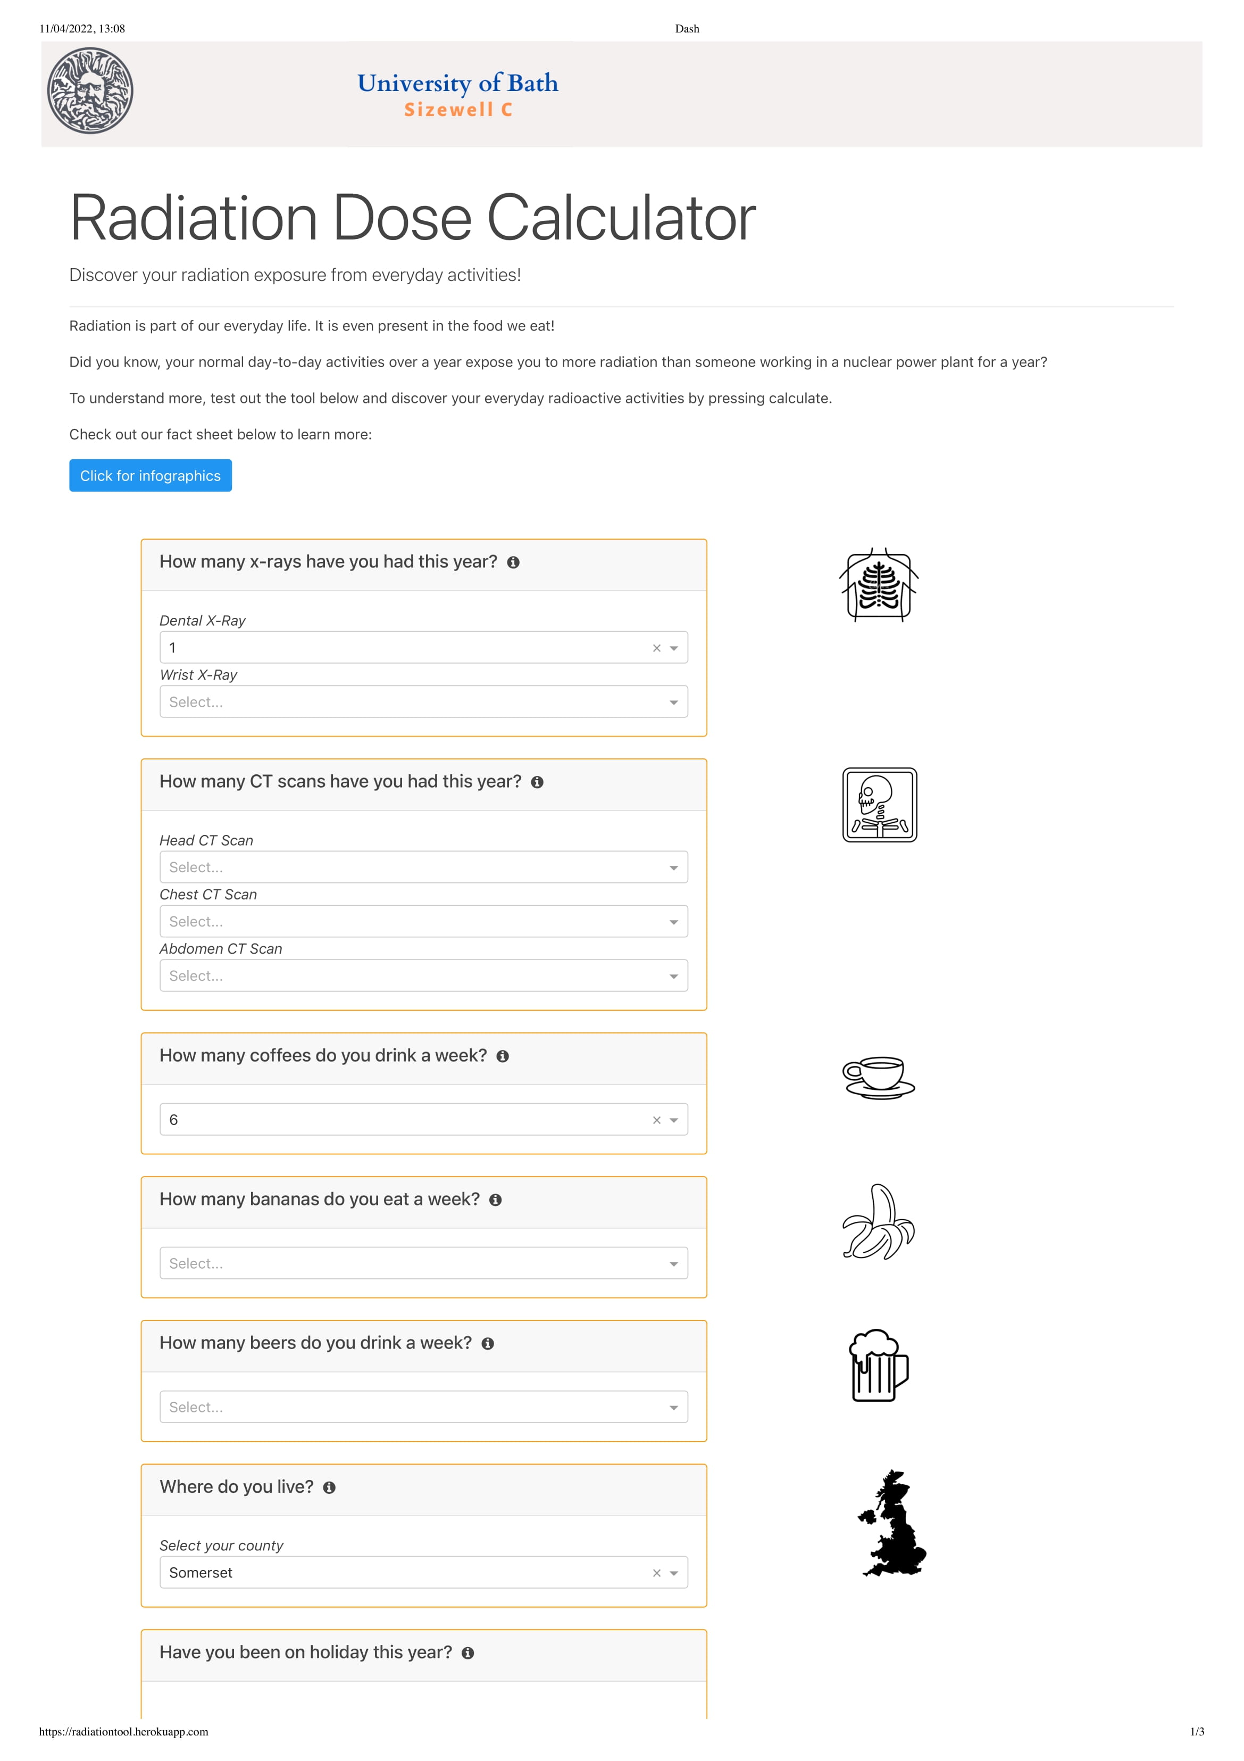Expand the Head CT Scan select menu

click(673, 867)
